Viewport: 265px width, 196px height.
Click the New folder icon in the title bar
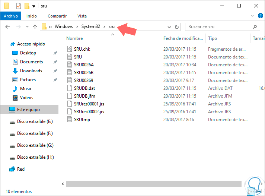(x=27, y=6)
